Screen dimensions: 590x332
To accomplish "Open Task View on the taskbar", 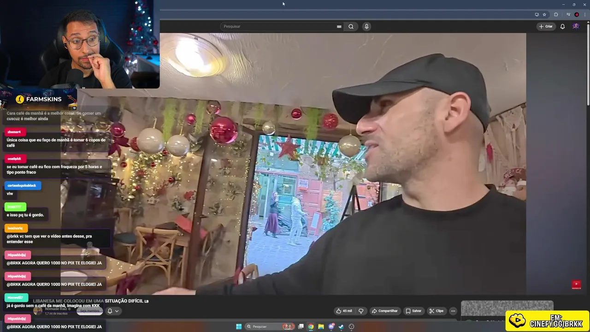I will pos(301,326).
